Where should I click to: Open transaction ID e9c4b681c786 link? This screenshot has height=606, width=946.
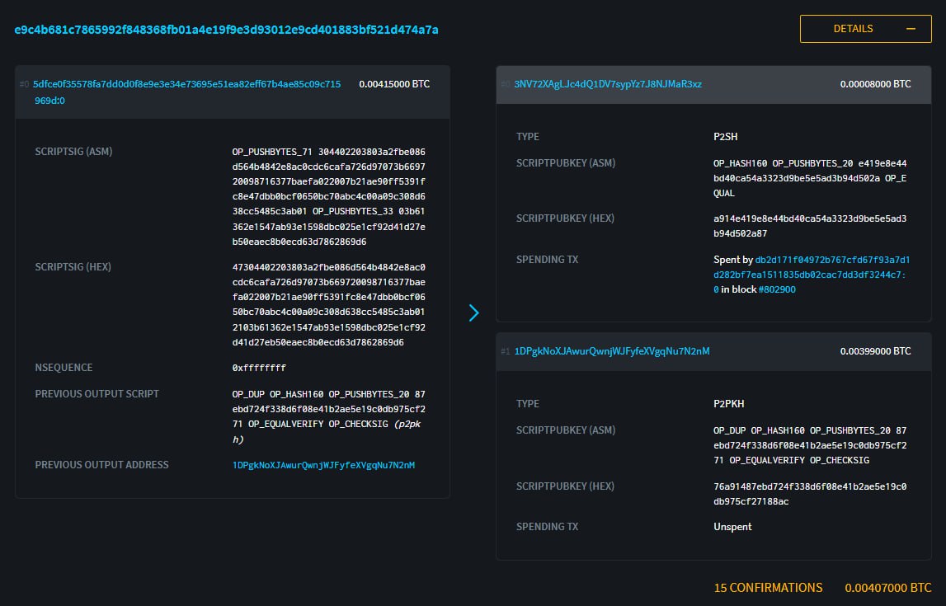click(226, 30)
